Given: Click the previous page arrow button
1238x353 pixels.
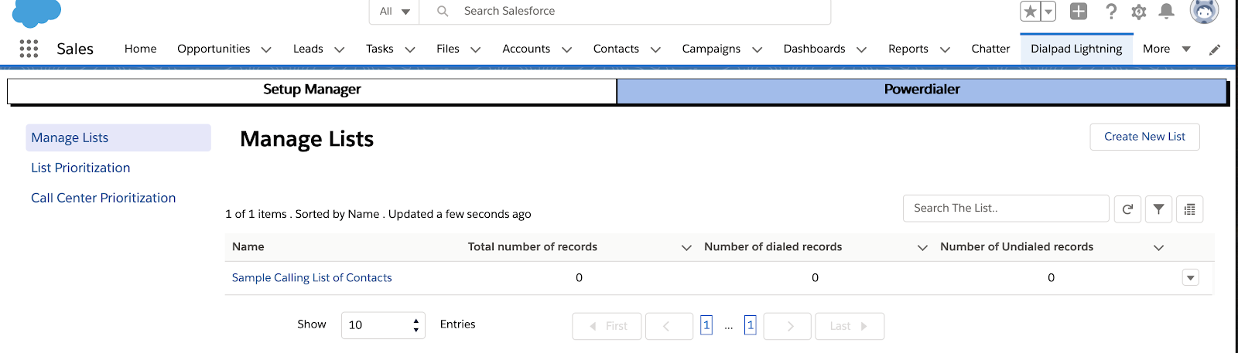Looking at the screenshot, I should (669, 326).
